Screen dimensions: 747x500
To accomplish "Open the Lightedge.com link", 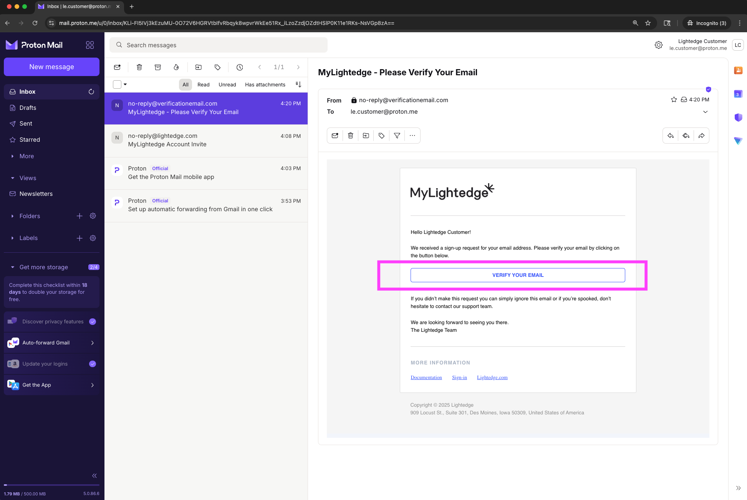I will [x=492, y=377].
